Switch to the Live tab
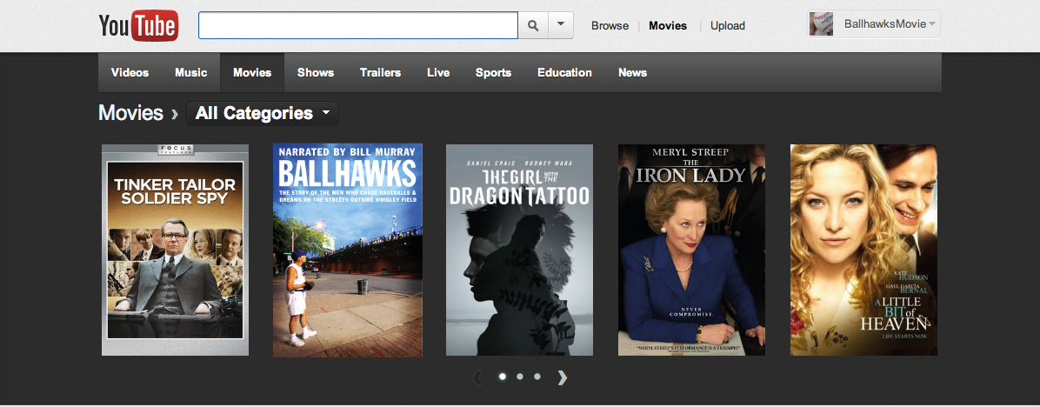This screenshot has width=1040, height=407. point(438,73)
